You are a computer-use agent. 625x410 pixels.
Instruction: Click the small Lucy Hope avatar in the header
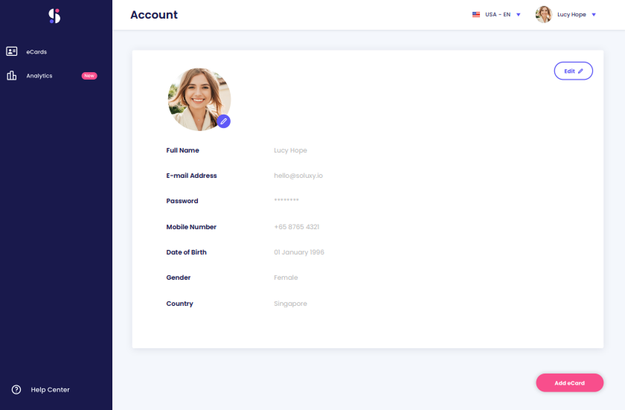pos(544,14)
